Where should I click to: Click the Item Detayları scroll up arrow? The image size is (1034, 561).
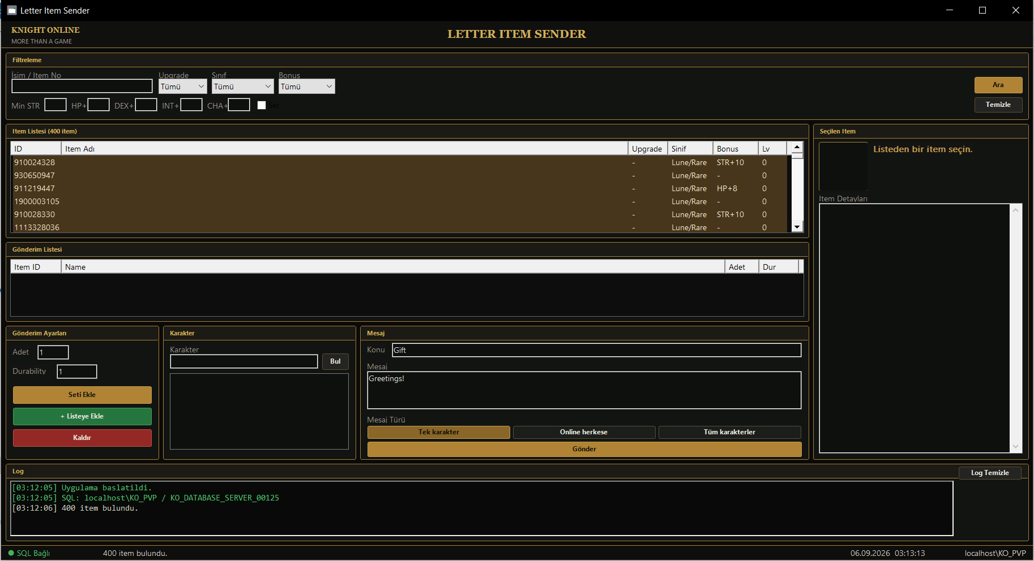click(1016, 210)
